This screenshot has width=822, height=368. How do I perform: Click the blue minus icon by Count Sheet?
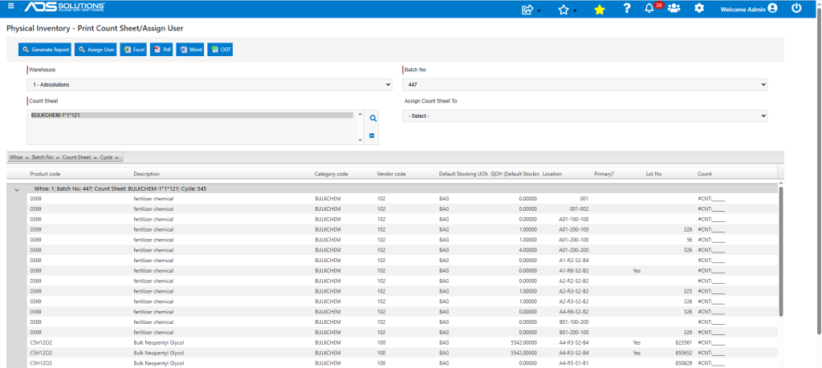point(372,135)
